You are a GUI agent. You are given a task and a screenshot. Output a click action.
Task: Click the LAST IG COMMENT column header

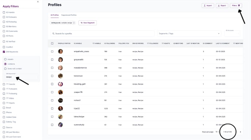(223, 43)
